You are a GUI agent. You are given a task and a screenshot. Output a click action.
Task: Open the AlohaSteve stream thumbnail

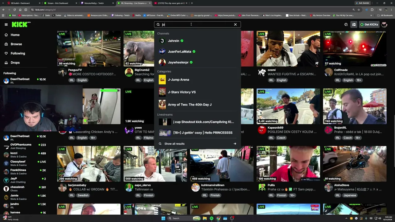tap(355, 164)
